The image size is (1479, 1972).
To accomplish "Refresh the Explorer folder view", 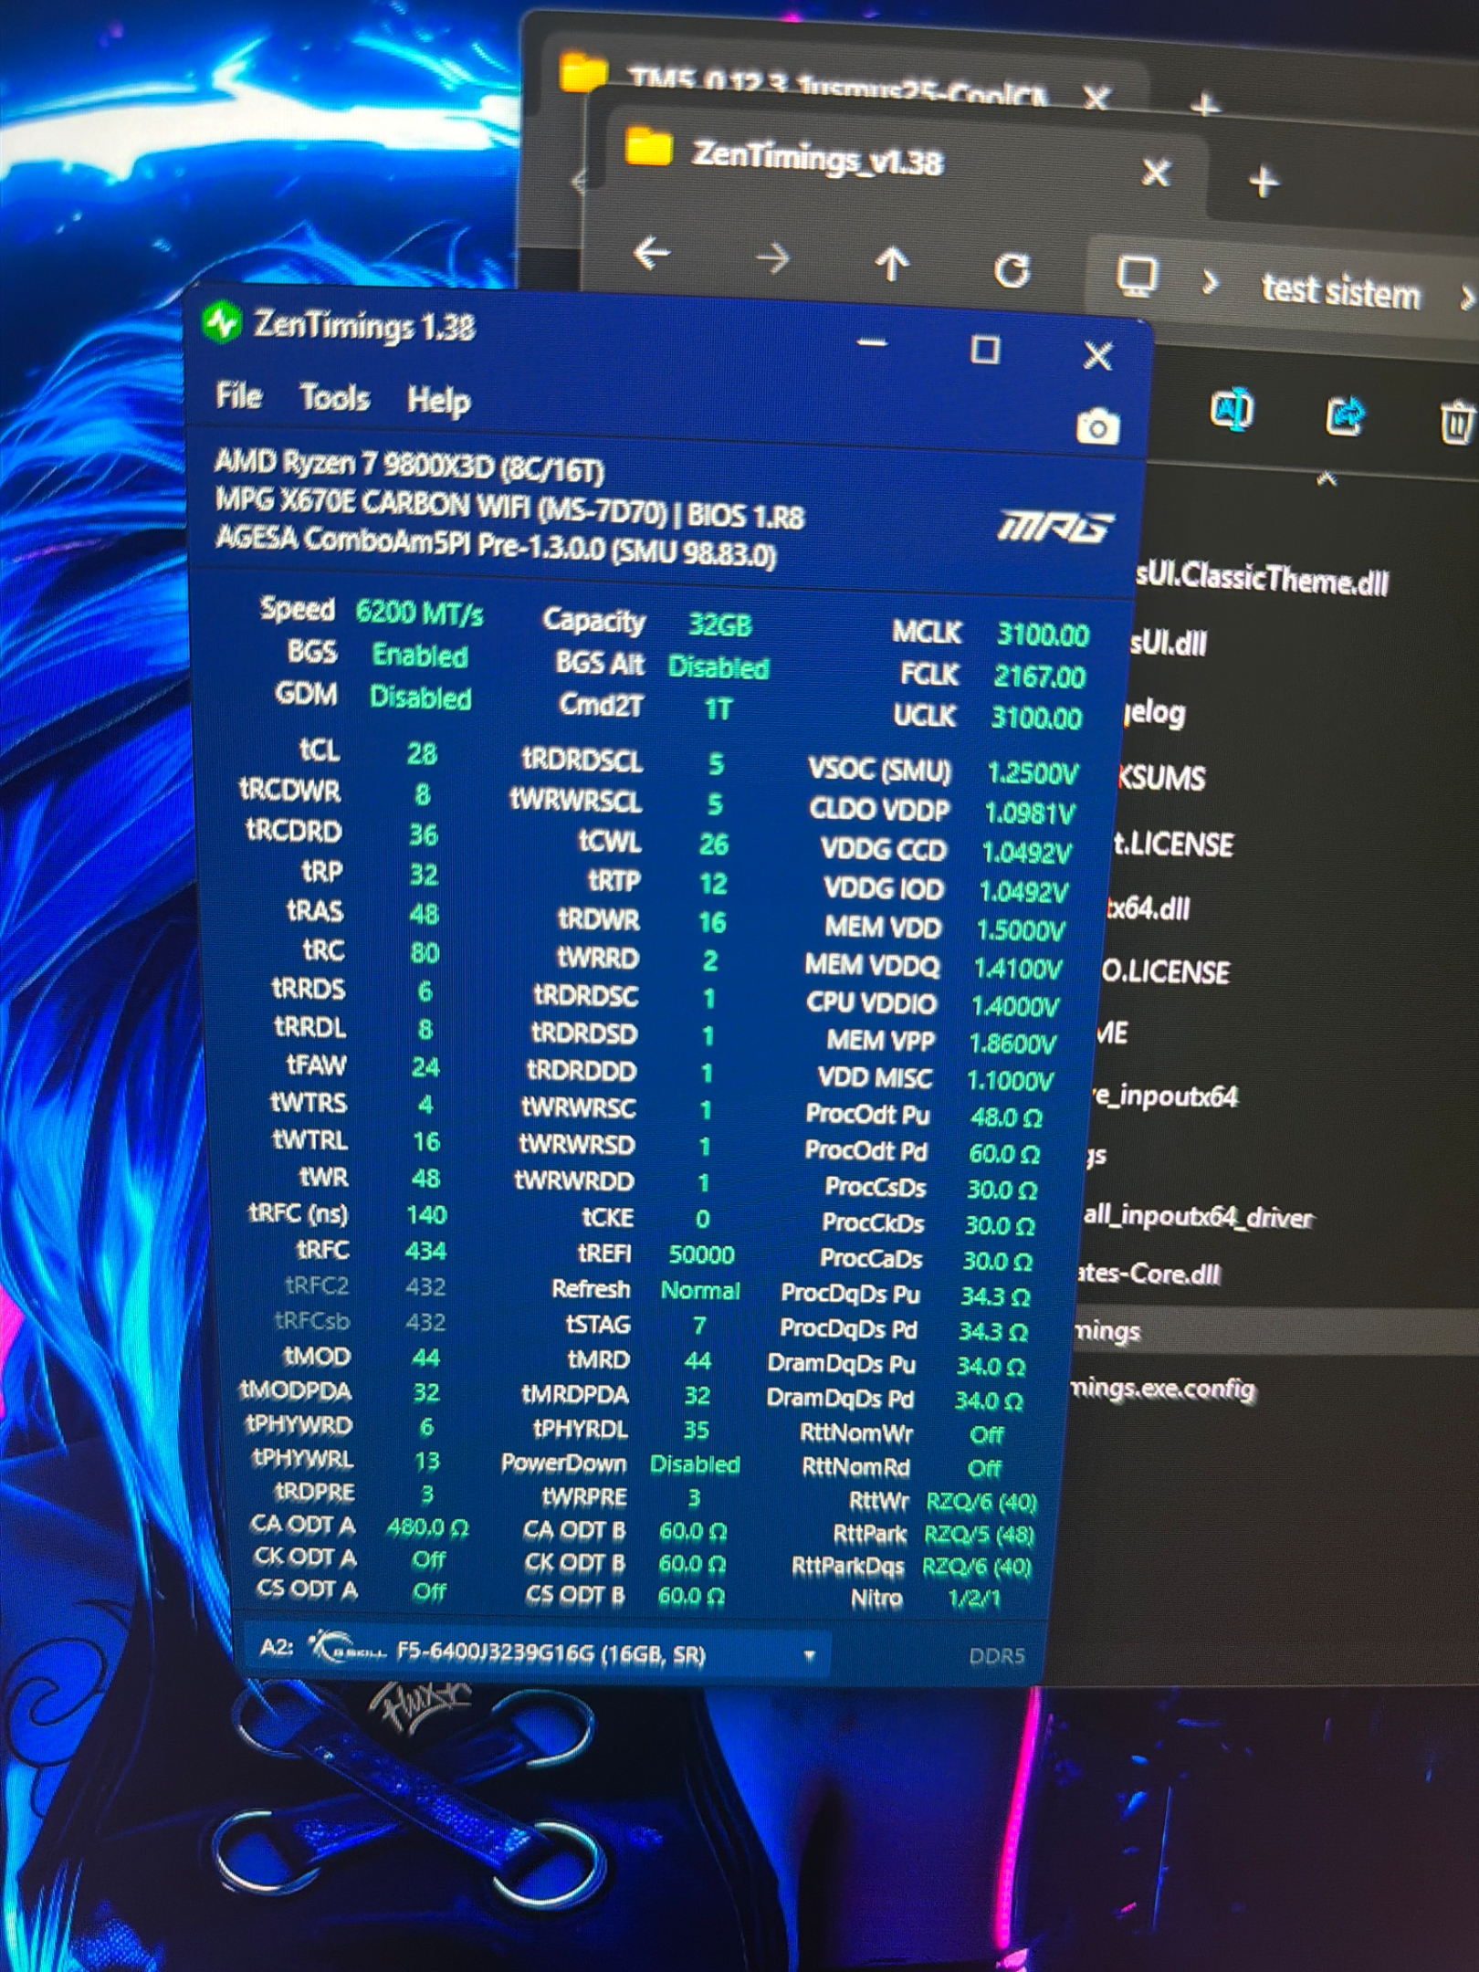I will 1012,270.
